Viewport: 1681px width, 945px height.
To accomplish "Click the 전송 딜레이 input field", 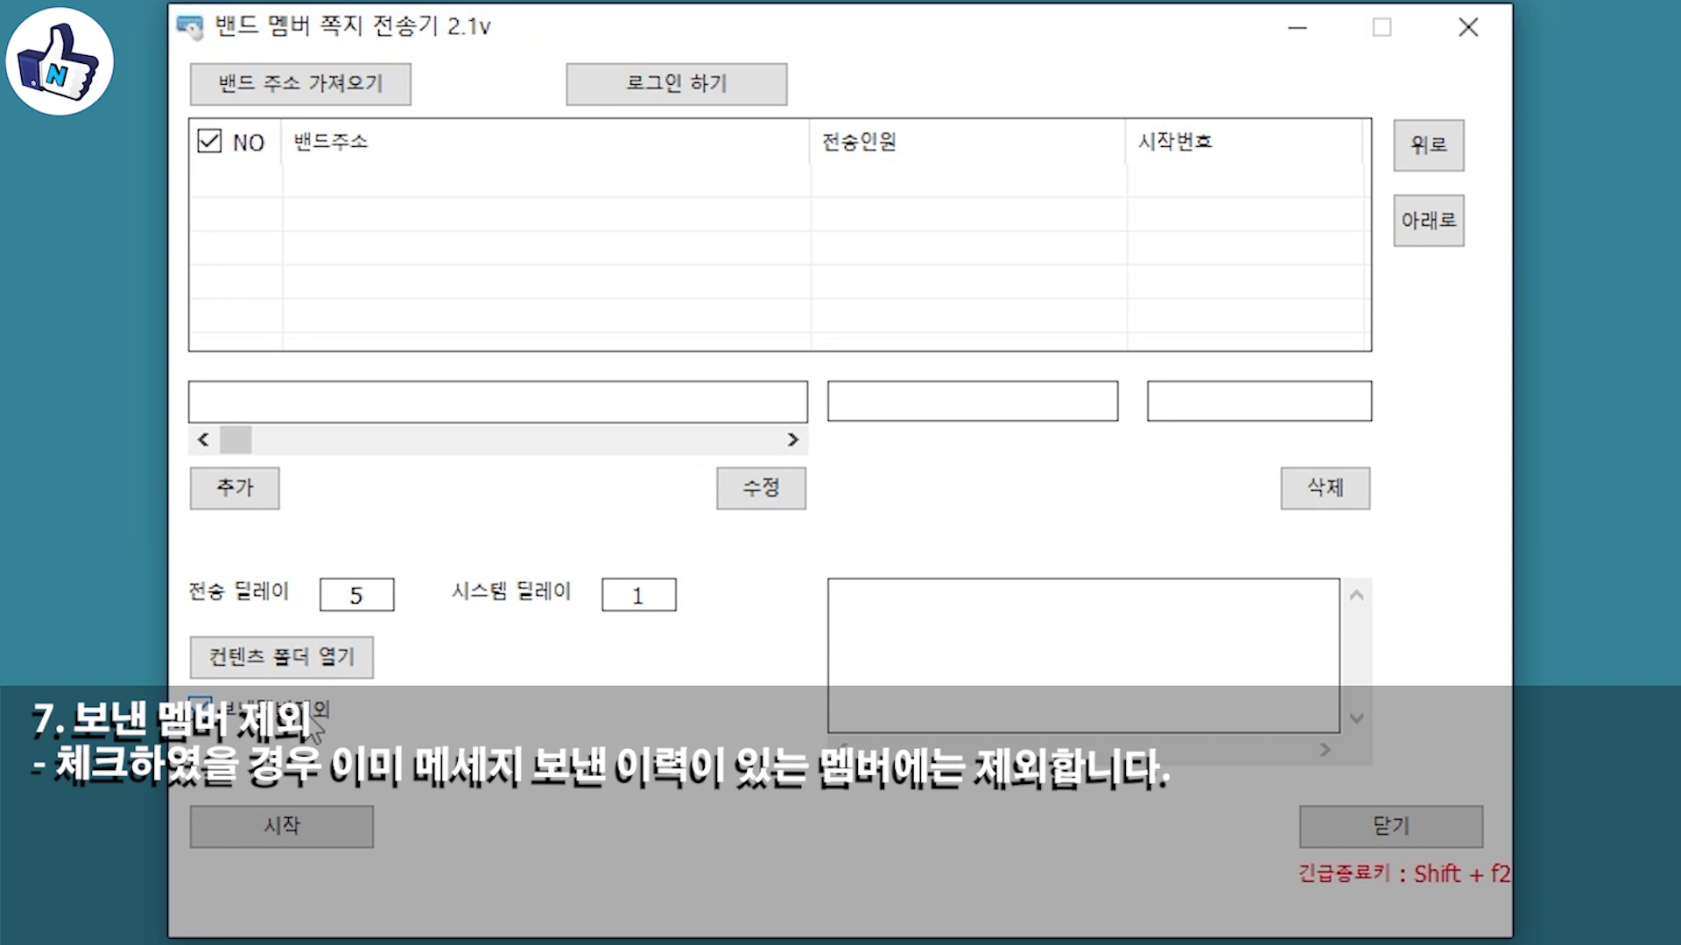I will click(x=356, y=595).
